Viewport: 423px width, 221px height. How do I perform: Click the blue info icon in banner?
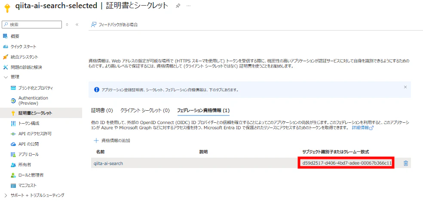point(97,90)
